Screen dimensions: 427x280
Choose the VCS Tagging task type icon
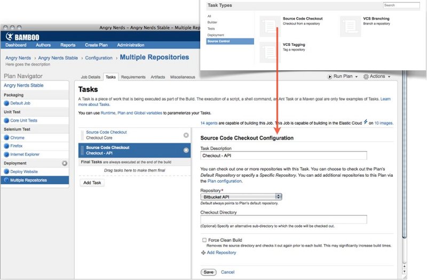tap(270, 52)
